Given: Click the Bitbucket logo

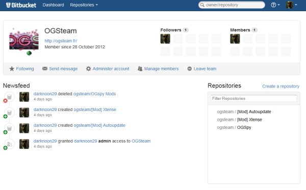Looking at the screenshot, I should click(21, 5).
